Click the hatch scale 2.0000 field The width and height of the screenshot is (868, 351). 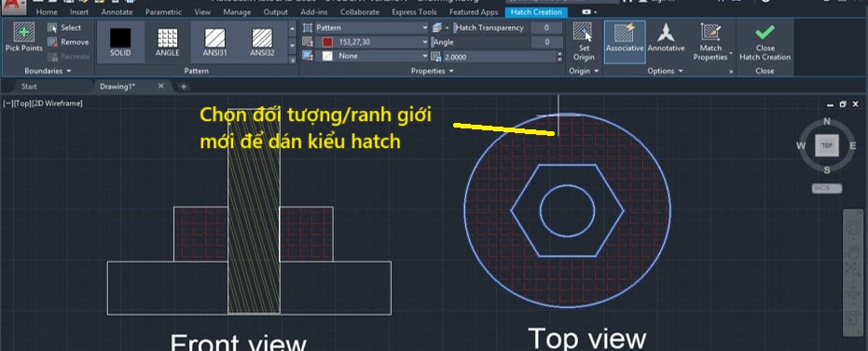(x=500, y=57)
